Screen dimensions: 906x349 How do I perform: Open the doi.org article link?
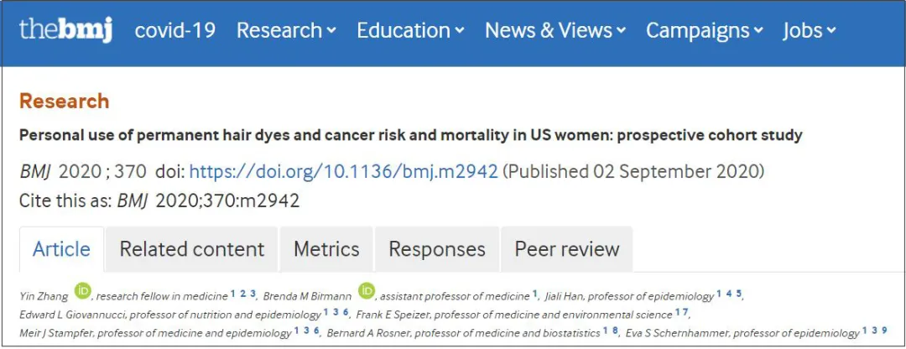(x=344, y=172)
